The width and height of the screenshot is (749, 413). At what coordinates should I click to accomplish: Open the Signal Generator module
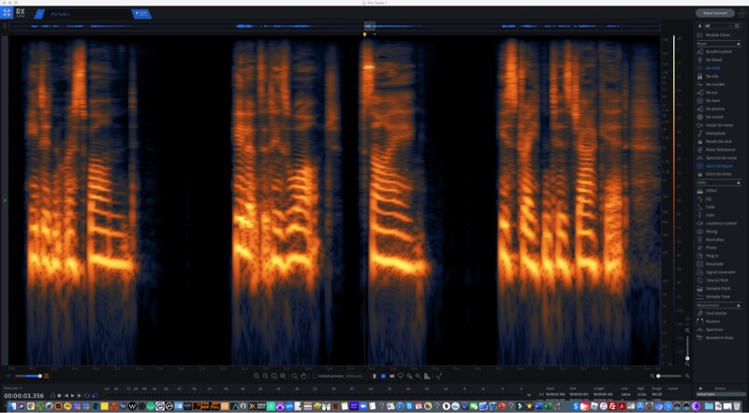(x=718, y=272)
